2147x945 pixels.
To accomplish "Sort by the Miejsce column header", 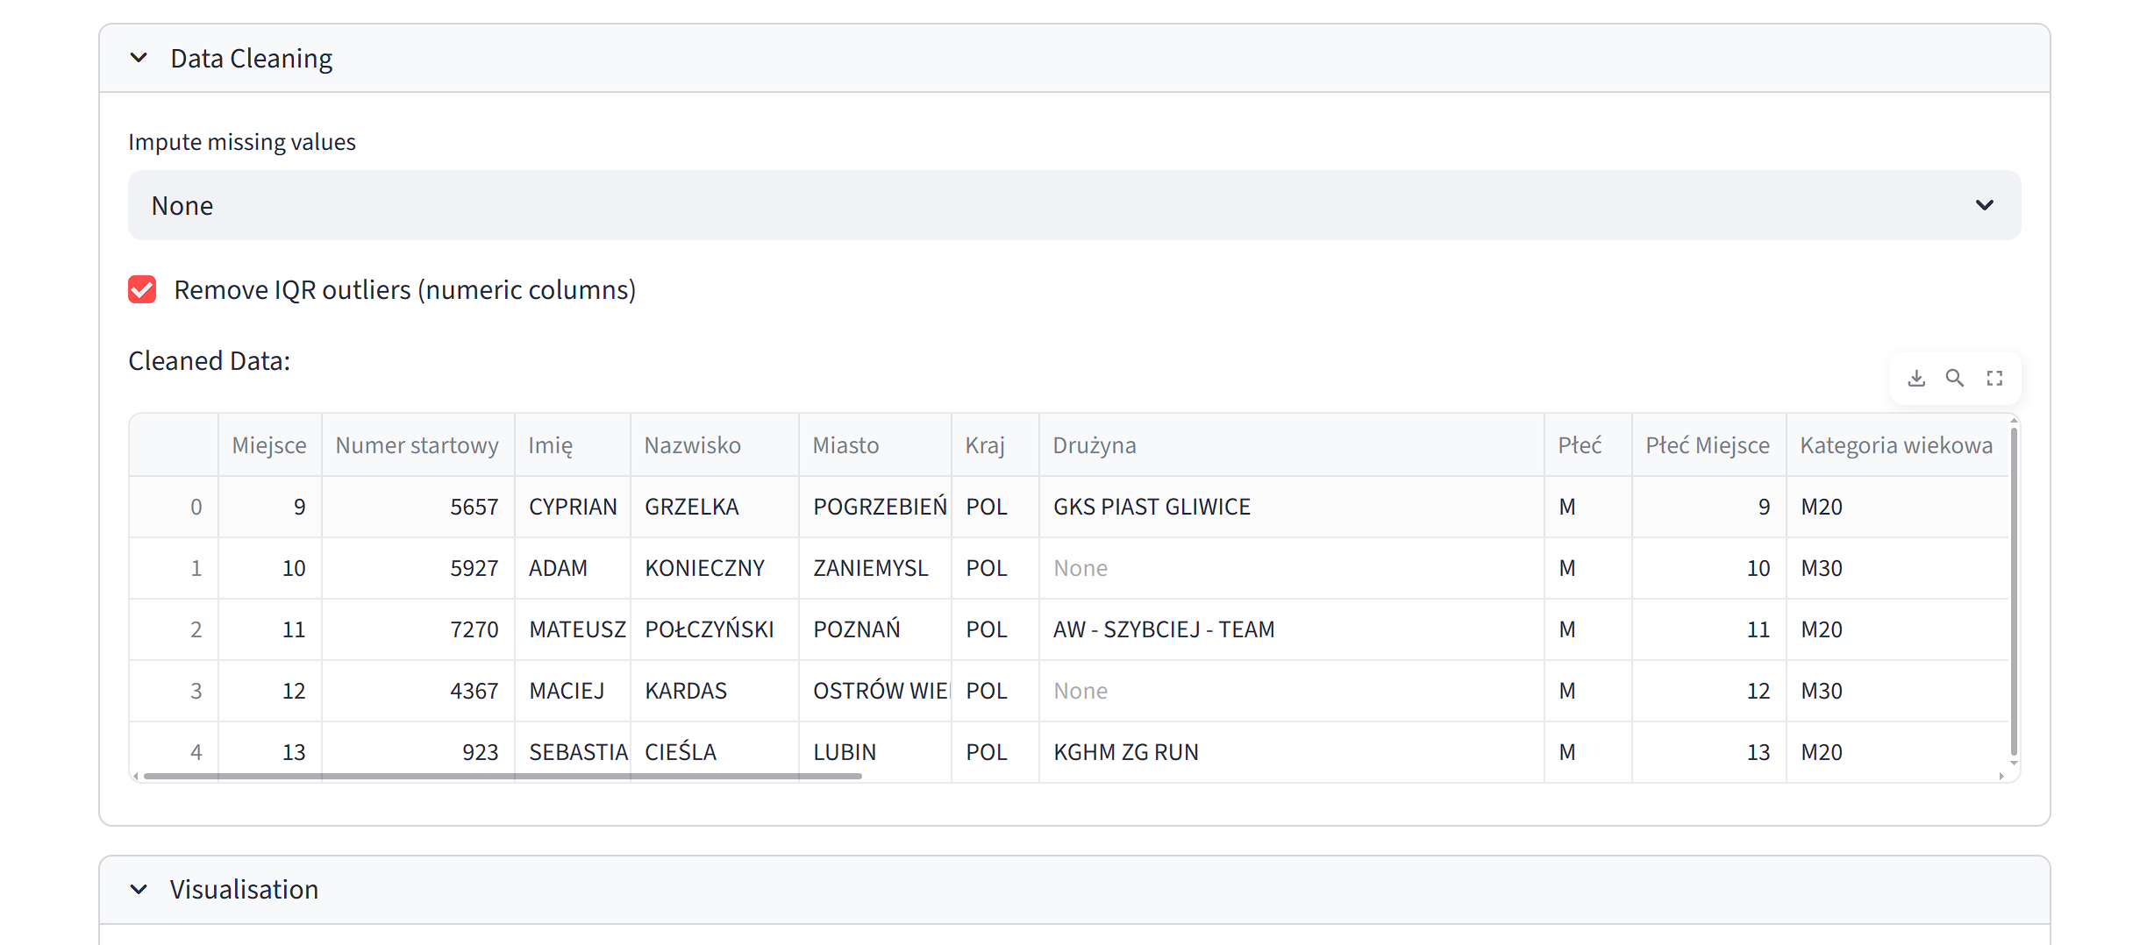I will [269, 445].
